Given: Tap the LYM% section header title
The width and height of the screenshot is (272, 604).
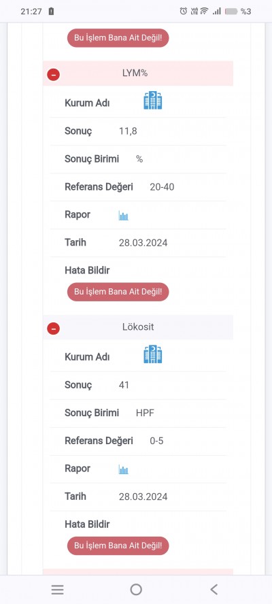Looking at the screenshot, I should 135,73.
